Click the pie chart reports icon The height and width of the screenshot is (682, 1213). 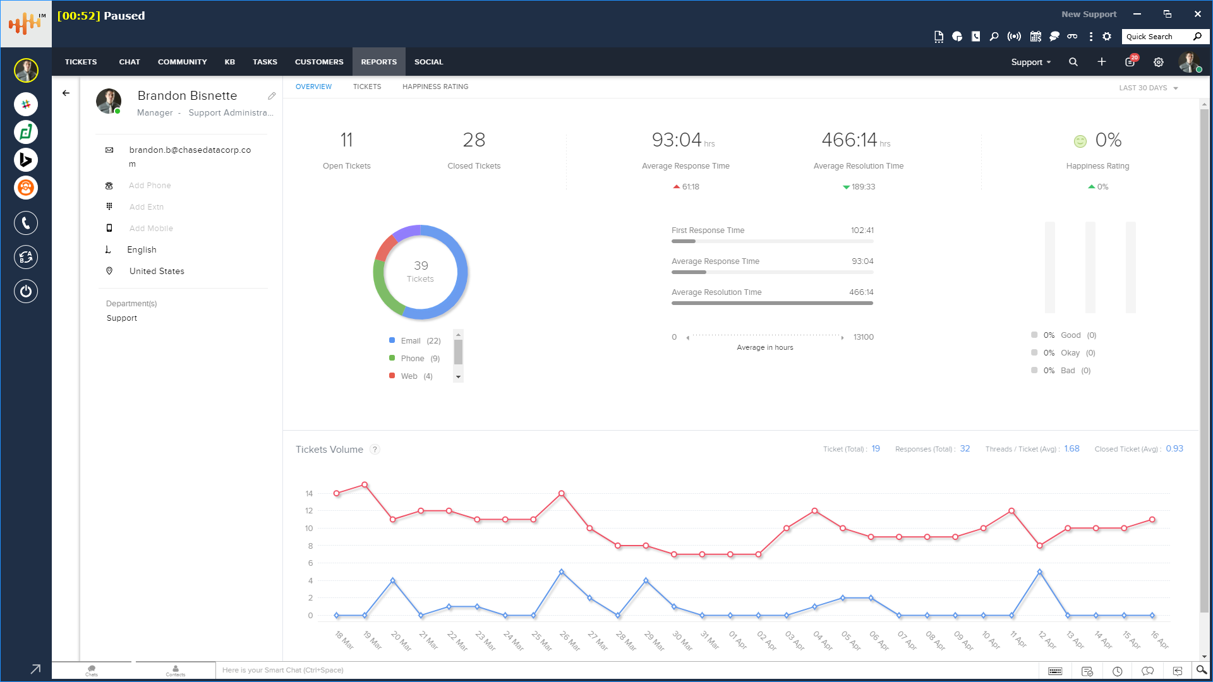coord(957,37)
